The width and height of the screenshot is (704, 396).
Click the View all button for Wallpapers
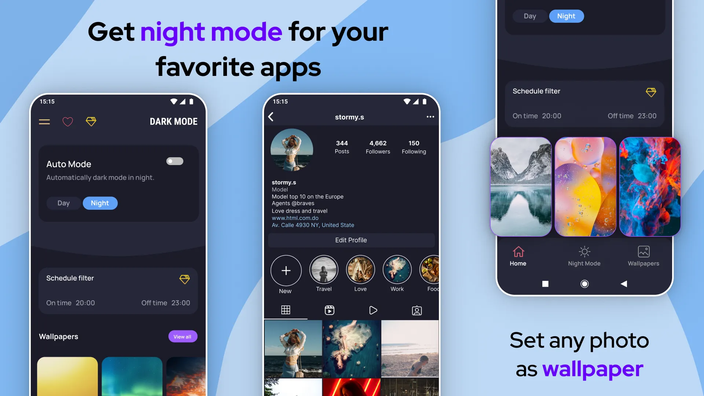[182, 337]
